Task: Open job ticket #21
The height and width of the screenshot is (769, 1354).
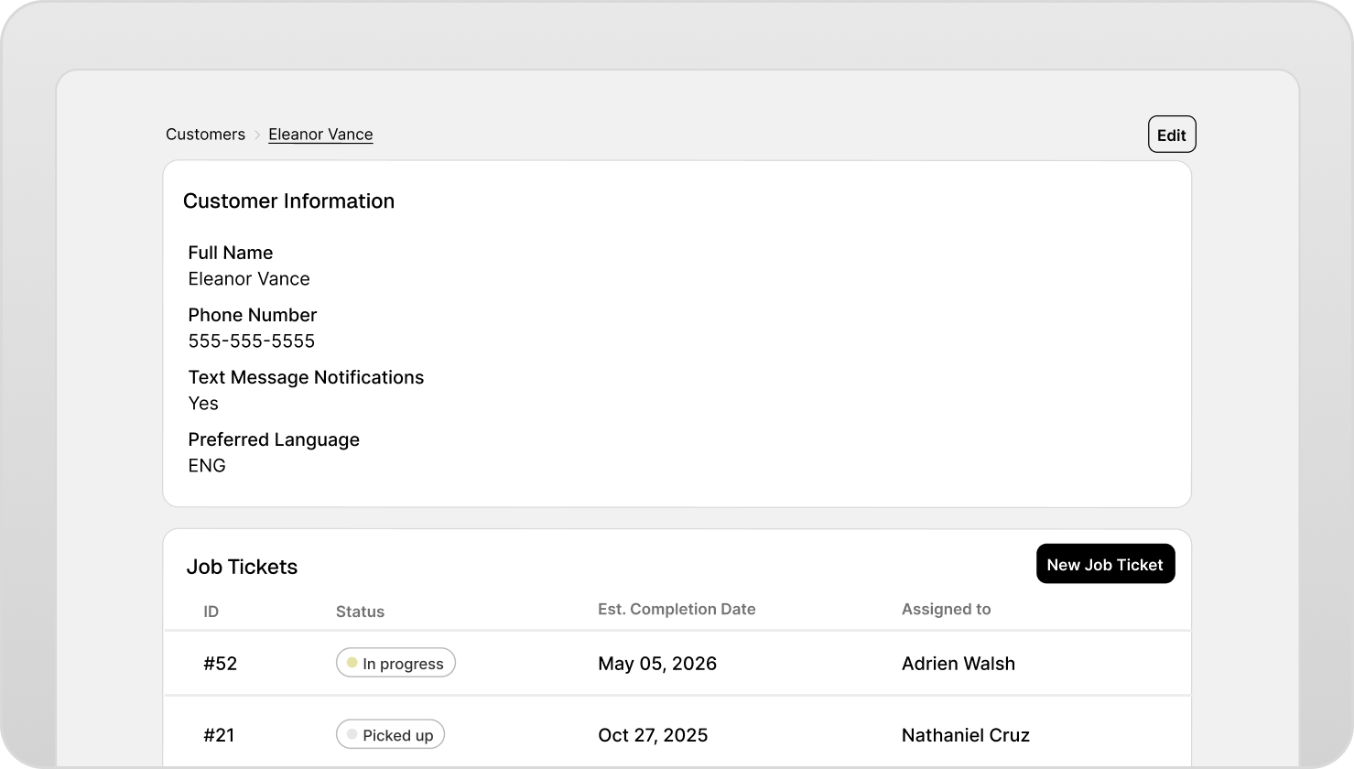Action: (220, 734)
